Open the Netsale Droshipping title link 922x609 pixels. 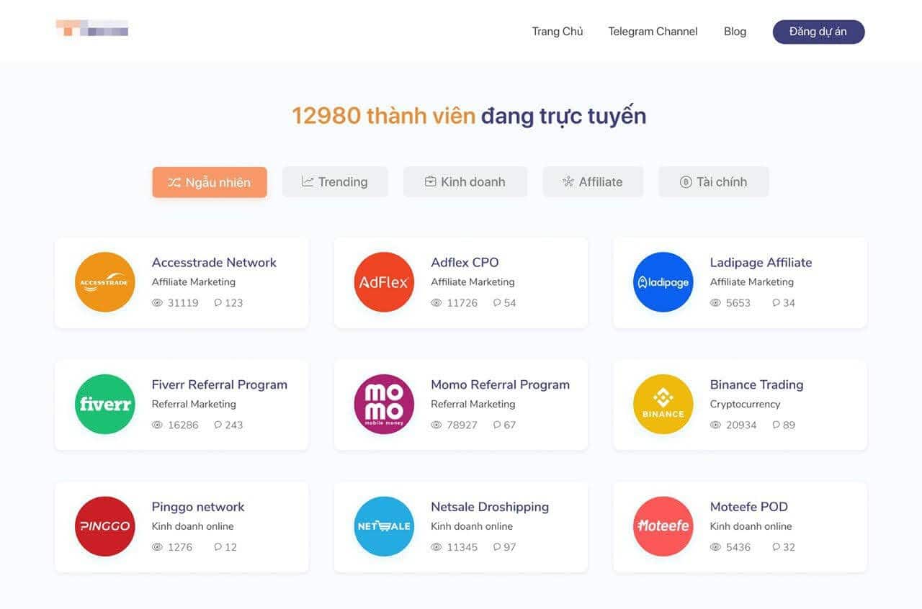(490, 507)
